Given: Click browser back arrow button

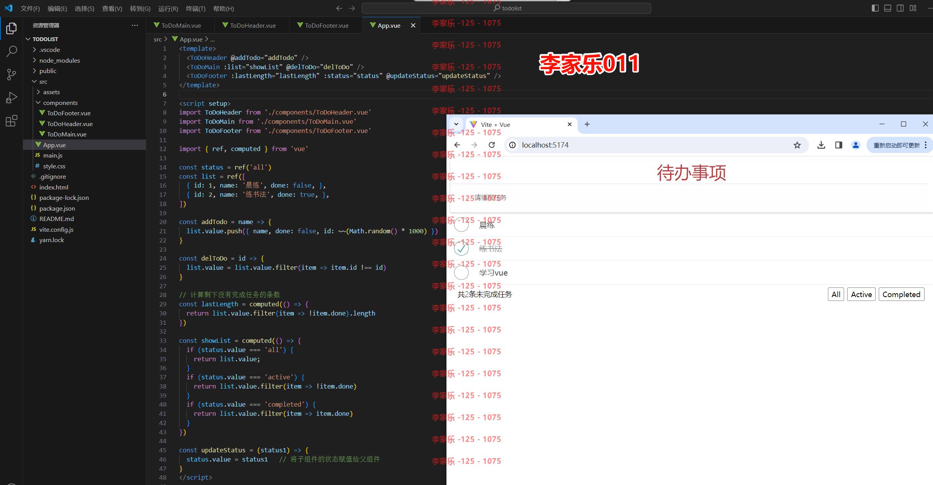Looking at the screenshot, I should coord(457,145).
